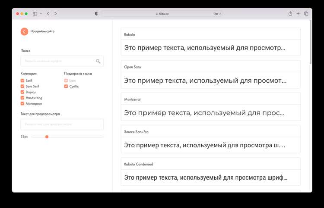Toggle the Monospace category checkbox
The height and width of the screenshot is (208, 324).
click(22, 103)
